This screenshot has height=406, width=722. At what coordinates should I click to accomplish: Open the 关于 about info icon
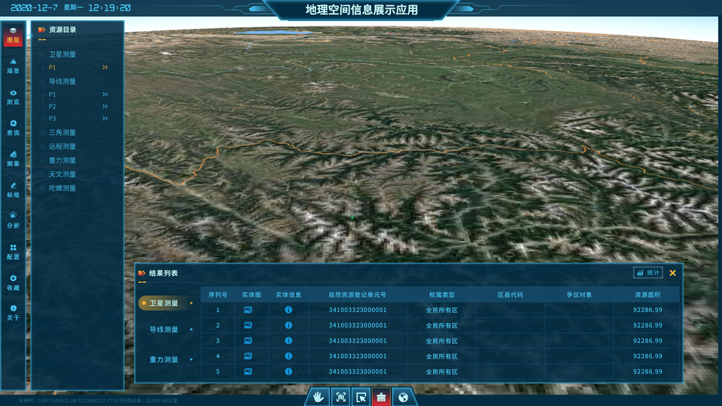click(x=13, y=313)
